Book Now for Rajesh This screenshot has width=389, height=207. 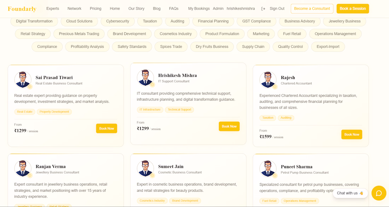[x=352, y=134]
